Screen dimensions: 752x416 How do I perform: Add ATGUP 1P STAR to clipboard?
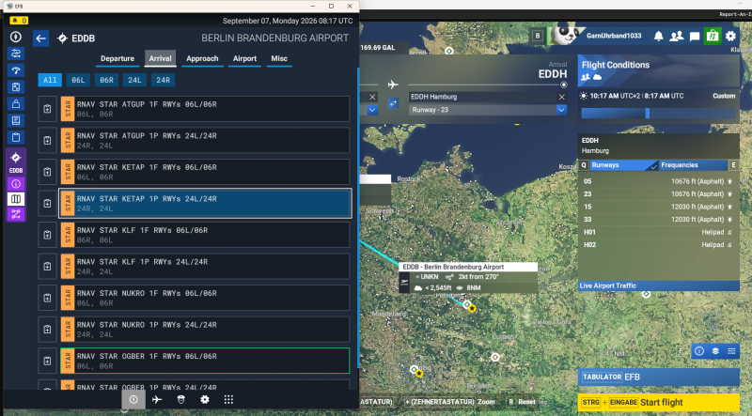tap(48, 141)
